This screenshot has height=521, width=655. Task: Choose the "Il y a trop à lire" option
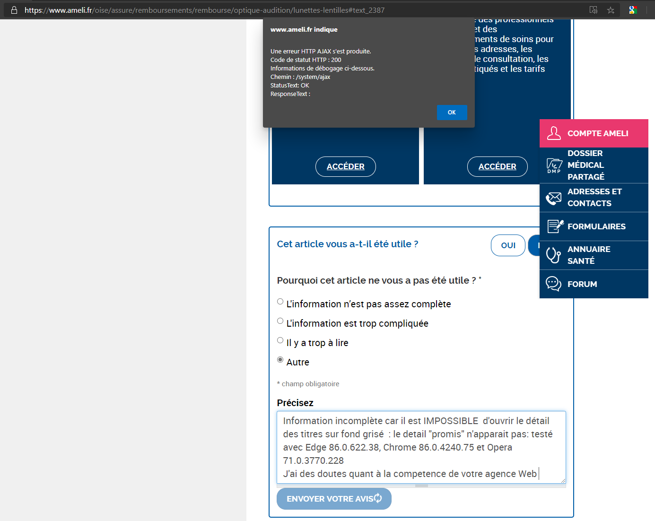pos(280,340)
